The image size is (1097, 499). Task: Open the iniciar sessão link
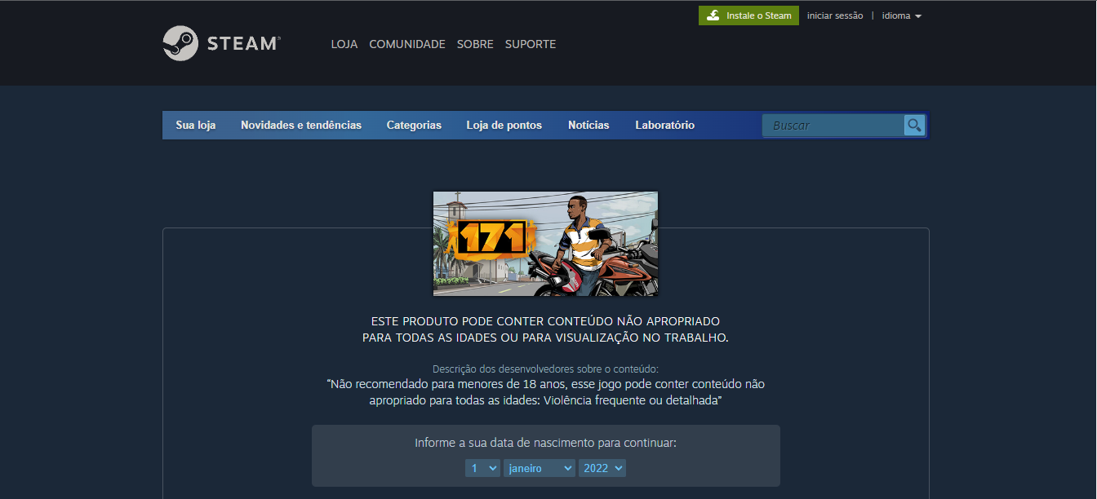coord(835,15)
